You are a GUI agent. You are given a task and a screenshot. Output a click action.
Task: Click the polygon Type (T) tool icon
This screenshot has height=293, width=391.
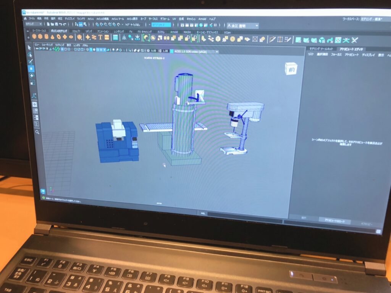tap(100, 37)
